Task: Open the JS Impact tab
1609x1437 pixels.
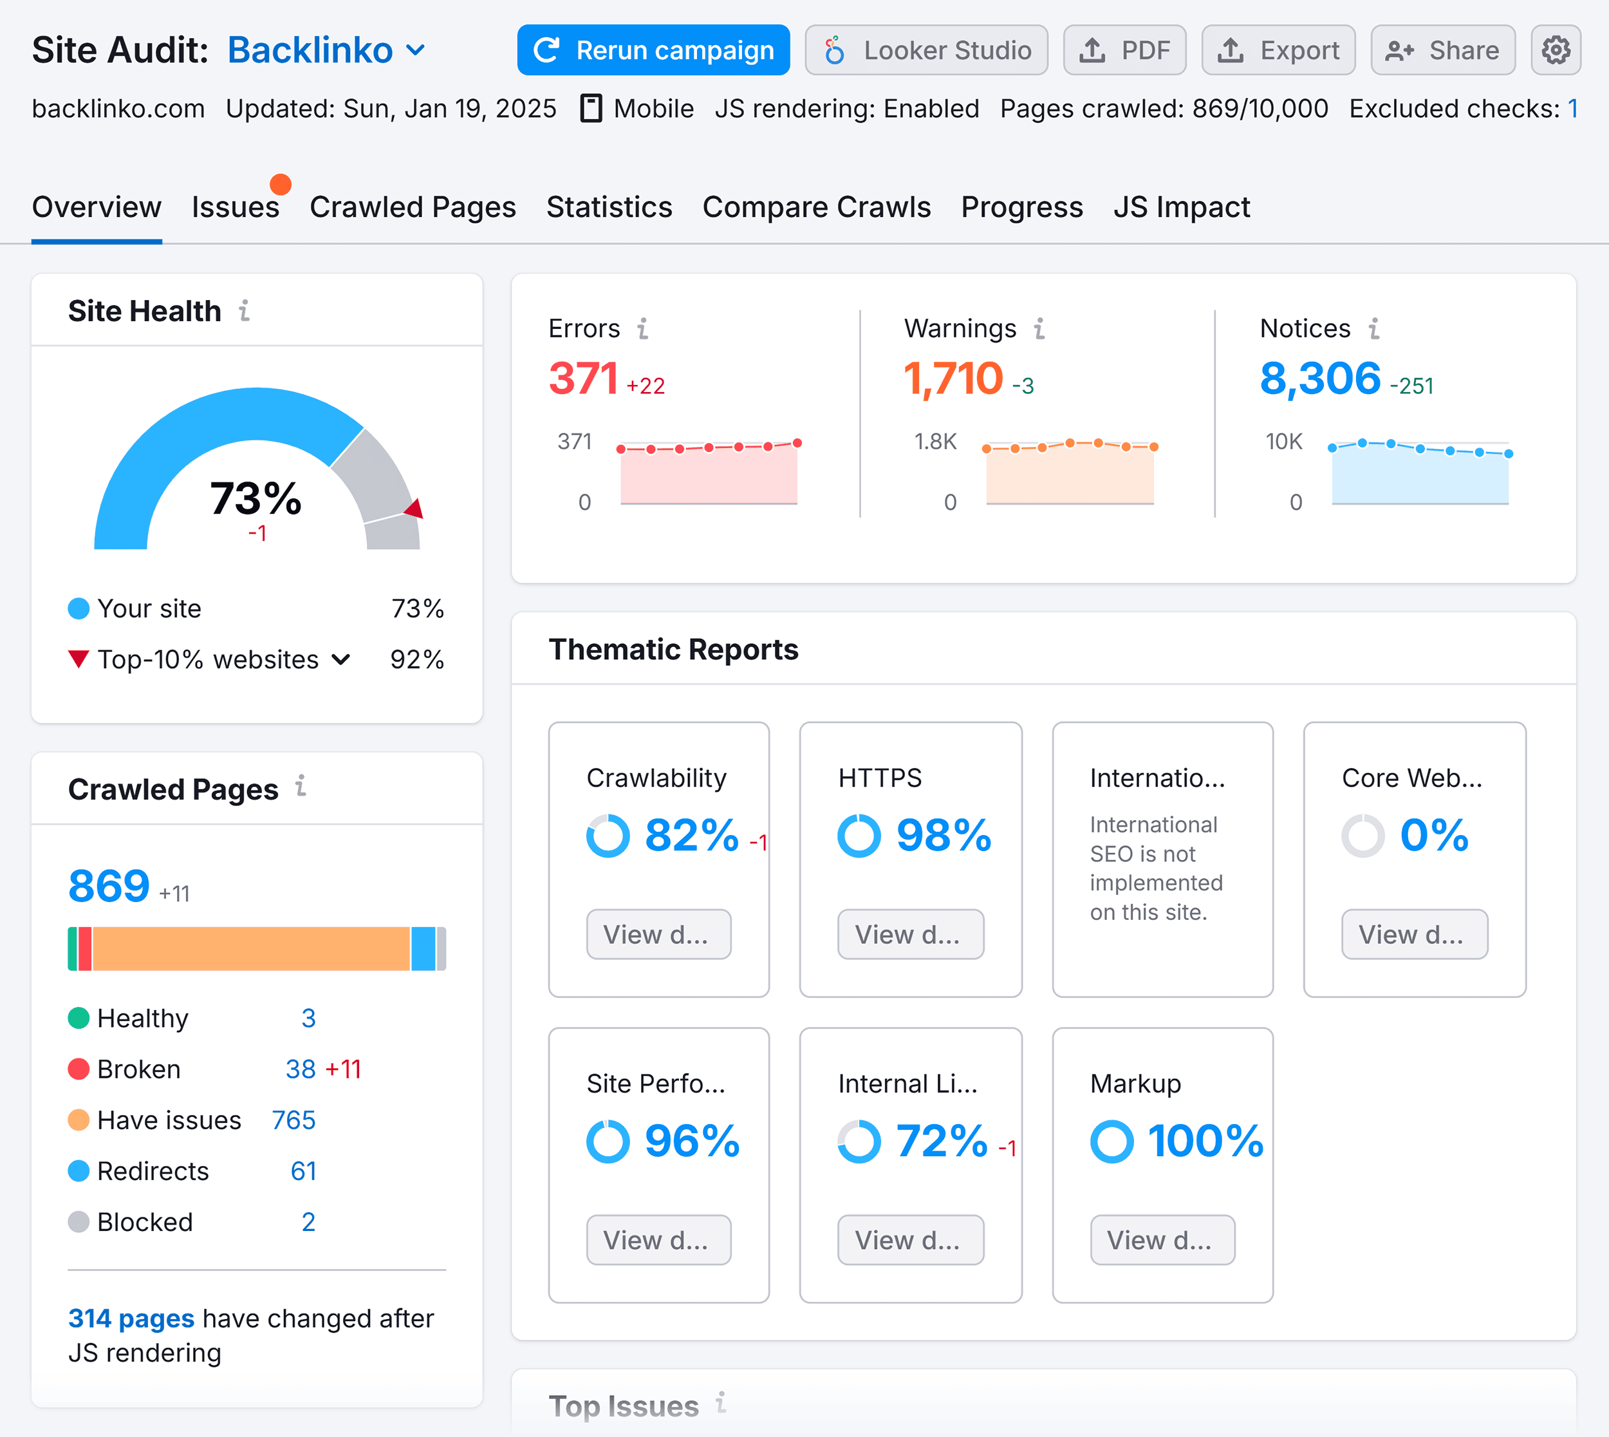Action: point(1181,207)
